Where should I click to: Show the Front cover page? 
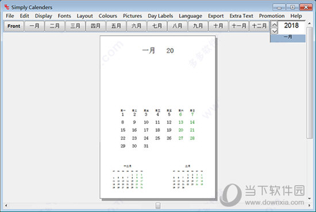click(14, 26)
